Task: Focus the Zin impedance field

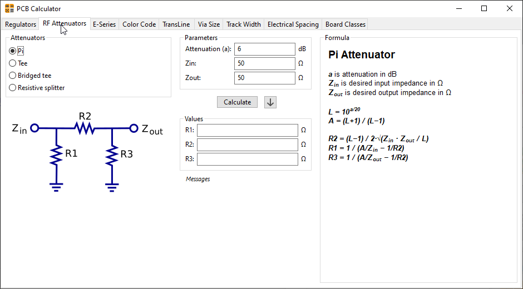Action: (x=265, y=63)
